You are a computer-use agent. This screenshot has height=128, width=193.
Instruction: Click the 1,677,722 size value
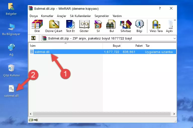coord(111,52)
